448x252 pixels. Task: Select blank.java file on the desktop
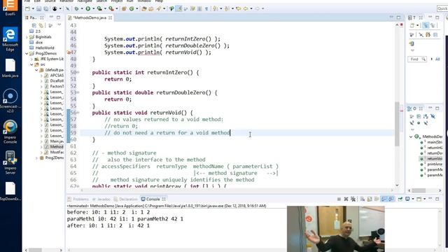point(10,68)
